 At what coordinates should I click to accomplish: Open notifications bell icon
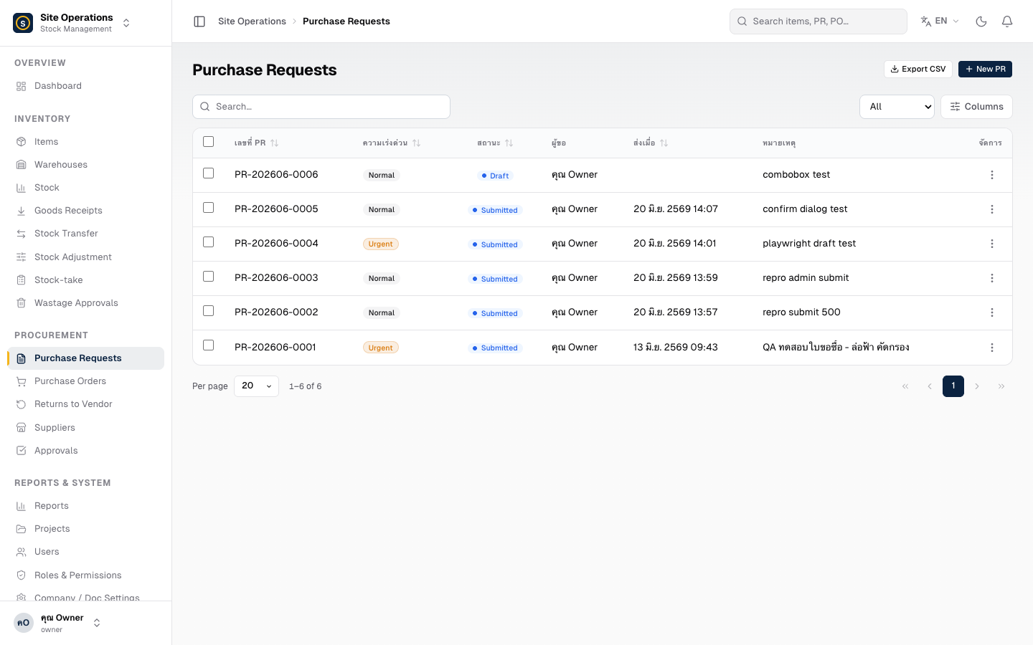tap(1007, 21)
